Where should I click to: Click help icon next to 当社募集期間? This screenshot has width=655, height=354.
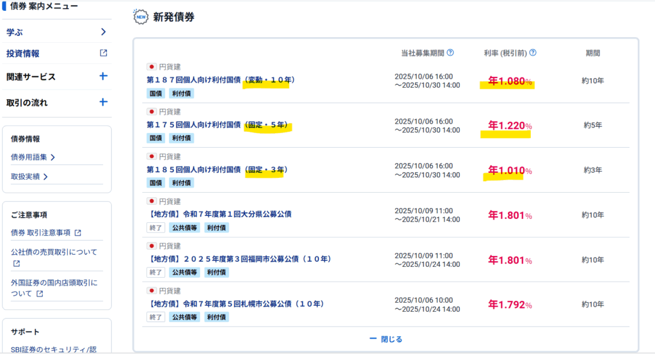(450, 53)
